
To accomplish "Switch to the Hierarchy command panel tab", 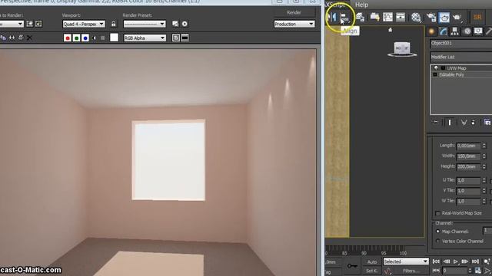I will point(454,31).
